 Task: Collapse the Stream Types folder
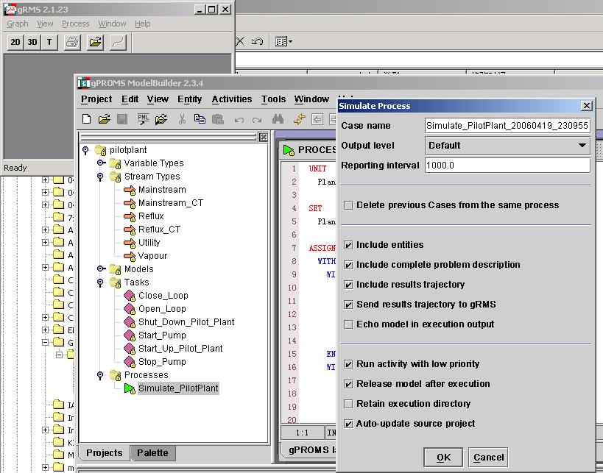click(x=100, y=177)
